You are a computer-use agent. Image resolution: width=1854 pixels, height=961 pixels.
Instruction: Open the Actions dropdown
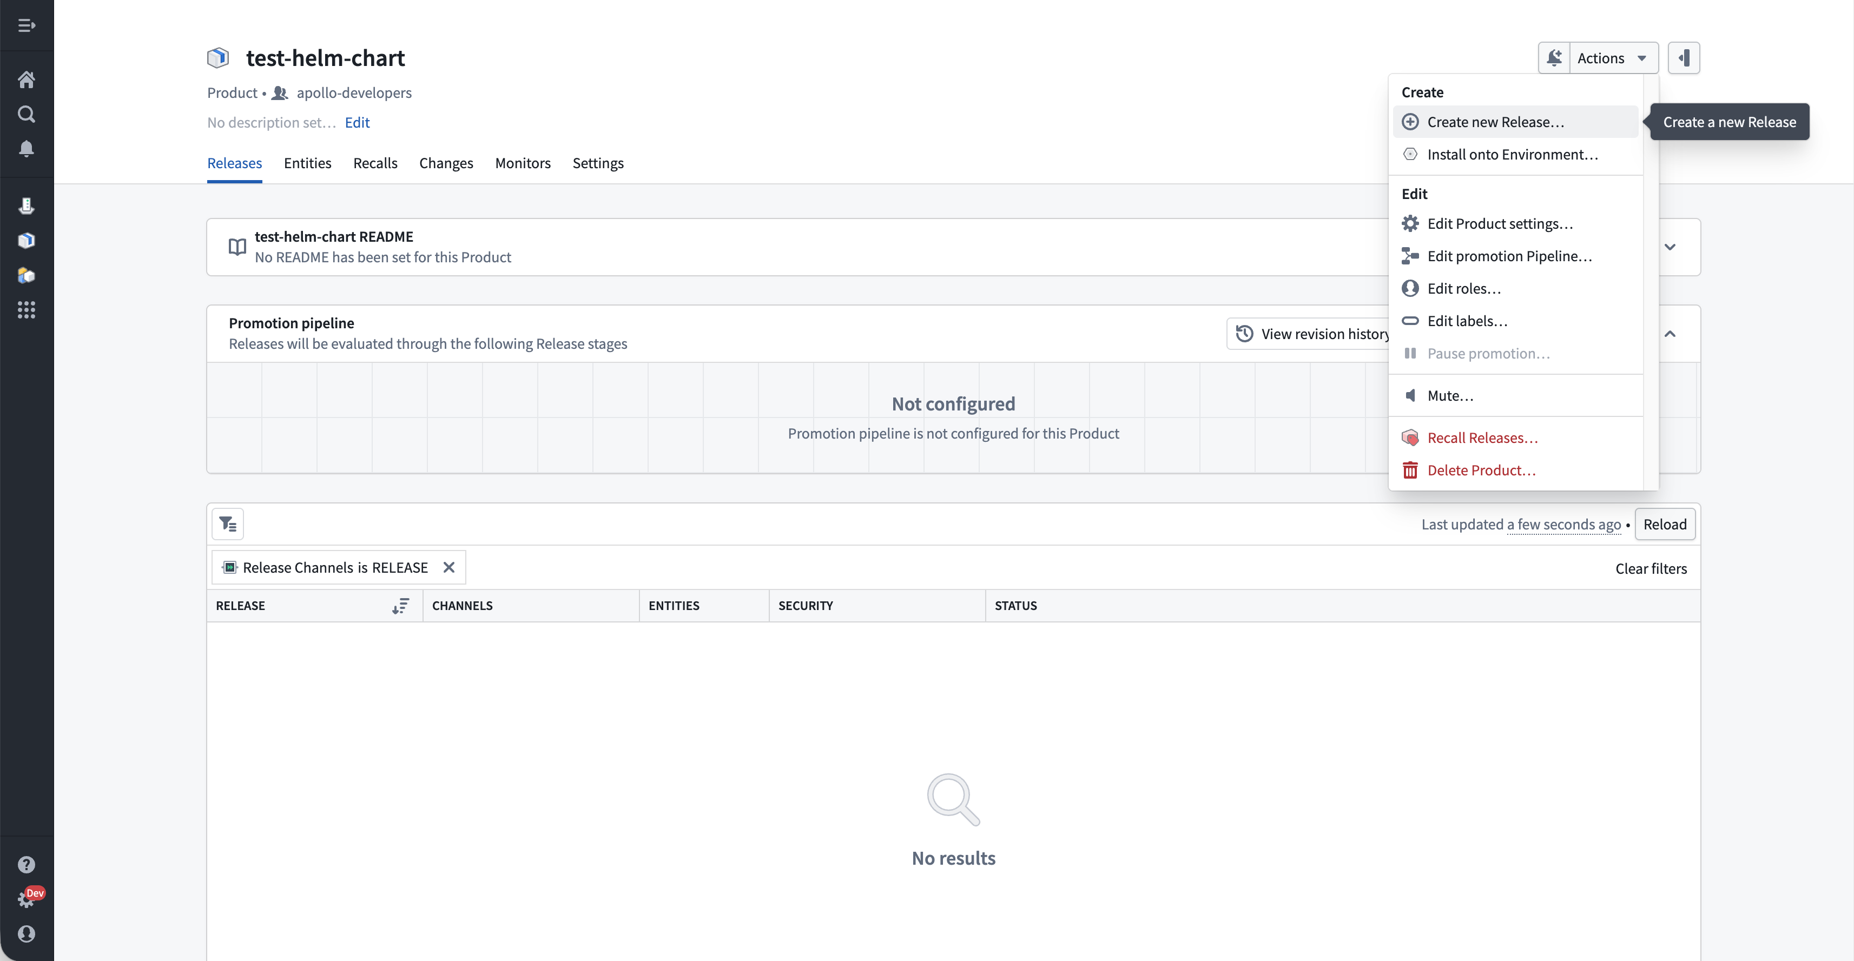[x=1614, y=57]
